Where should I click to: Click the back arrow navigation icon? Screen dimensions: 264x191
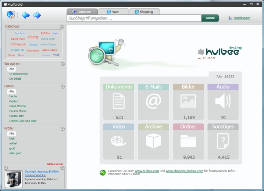pyautogui.click(x=25, y=15)
